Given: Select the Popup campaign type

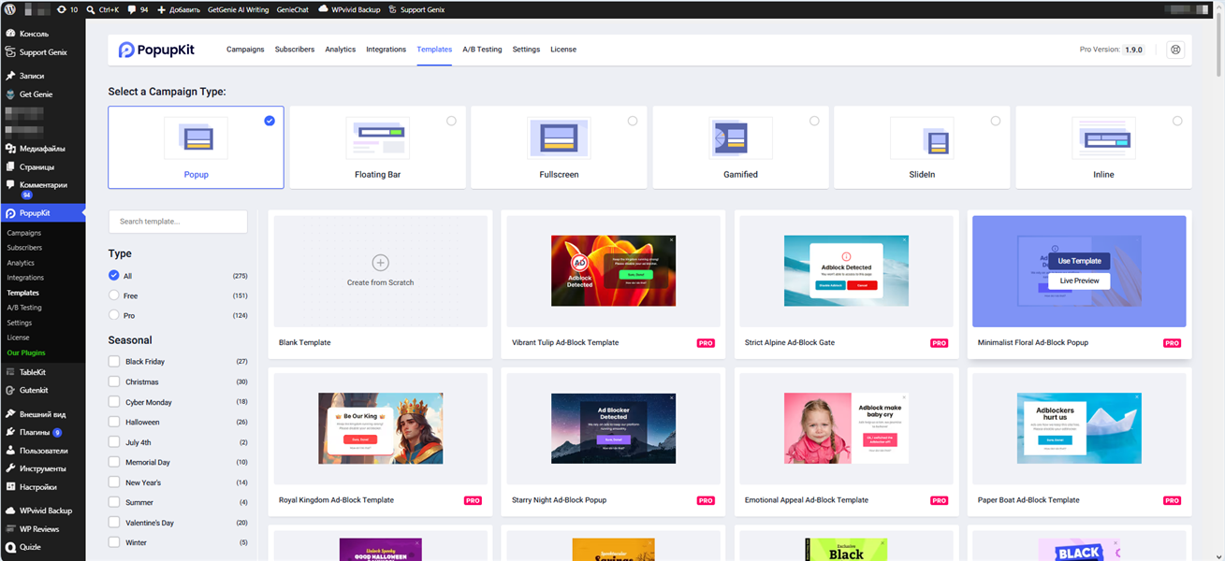Looking at the screenshot, I should tap(196, 148).
